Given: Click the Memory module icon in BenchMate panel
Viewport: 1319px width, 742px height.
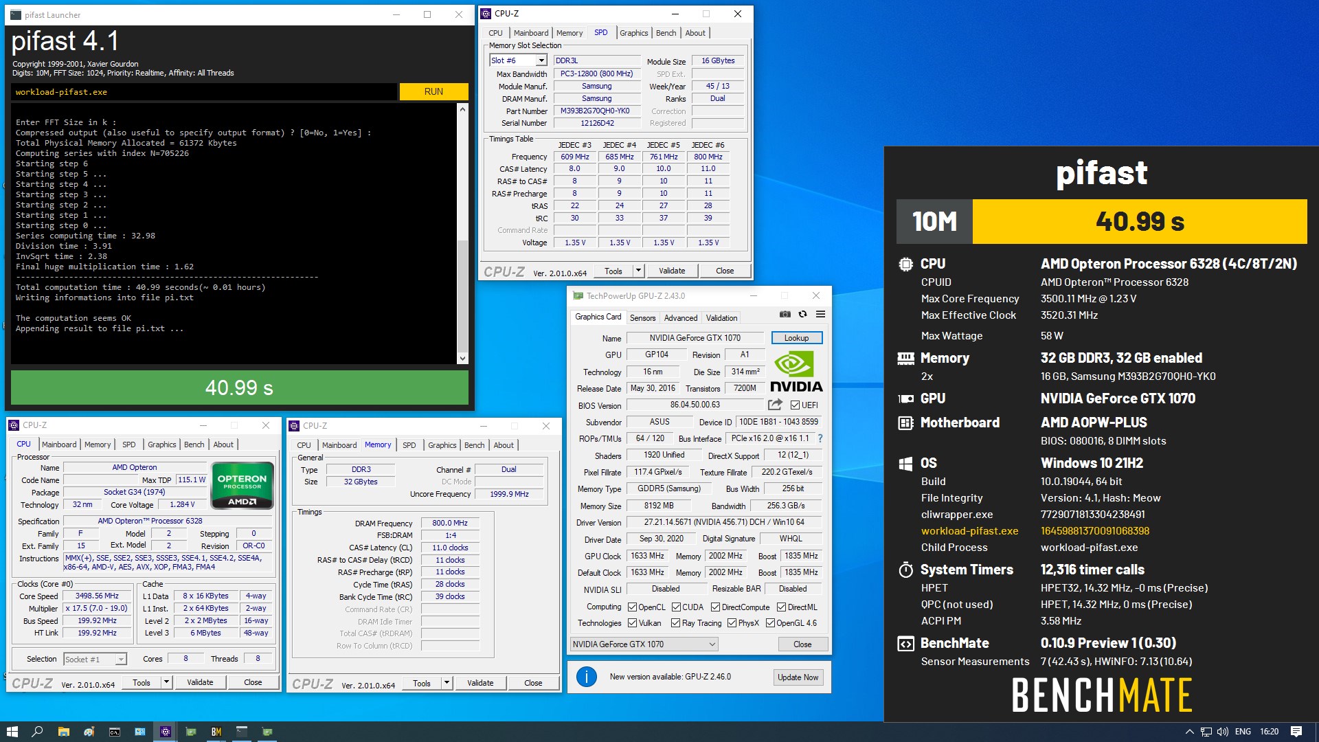Looking at the screenshot, I should point(905,358).
